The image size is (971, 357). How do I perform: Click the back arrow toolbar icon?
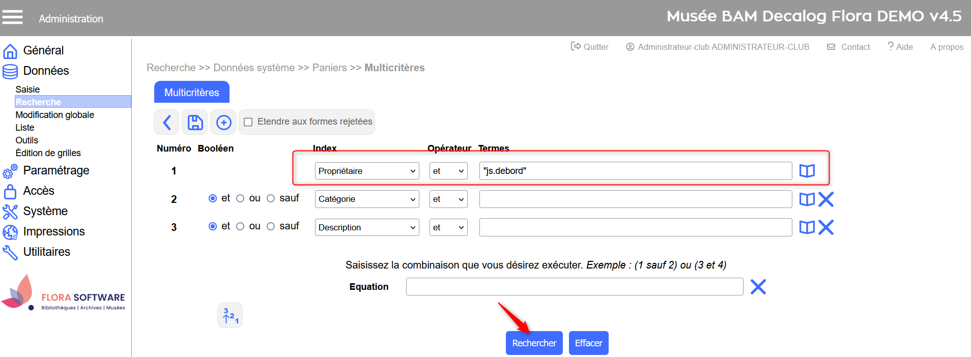[166, 123]
